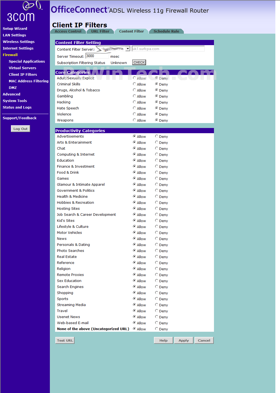Viewport: 280px width, 393px height.
Task: Cancel the content filter changes
Action: [204, 340]
